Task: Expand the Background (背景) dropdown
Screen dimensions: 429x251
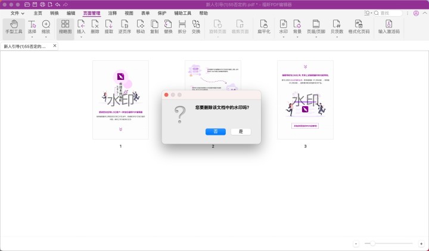Action: click(297, 36)
